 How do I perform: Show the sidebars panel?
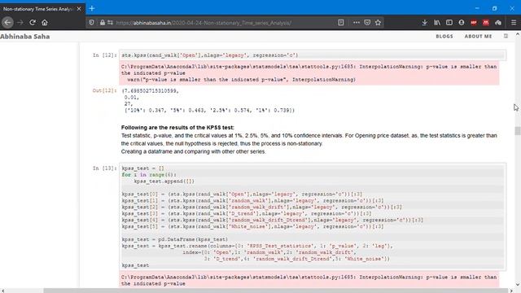449,23
